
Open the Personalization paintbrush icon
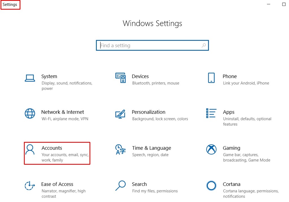click(x=120, y=114)
